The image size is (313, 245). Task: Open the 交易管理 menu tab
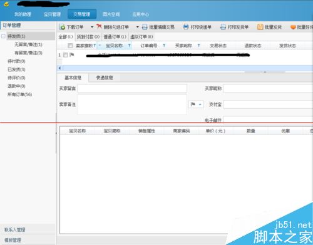click(82, 14)
